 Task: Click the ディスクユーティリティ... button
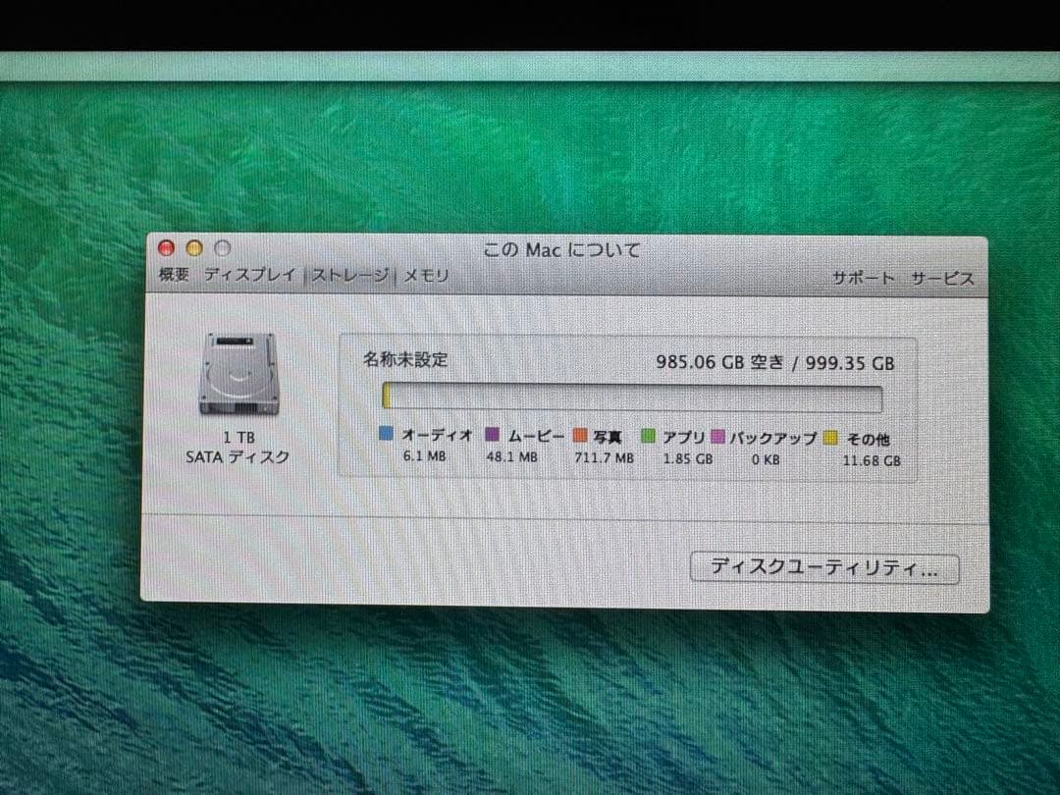(824, 568)
